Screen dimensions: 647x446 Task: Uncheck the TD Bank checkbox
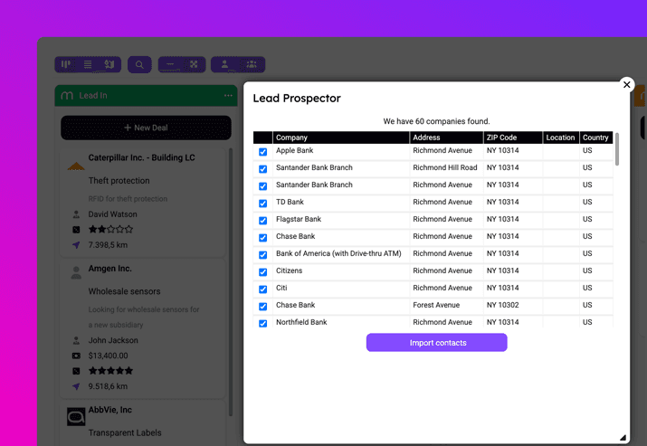[262, 204]
